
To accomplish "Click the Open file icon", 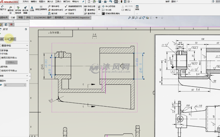I will point(94,2).
